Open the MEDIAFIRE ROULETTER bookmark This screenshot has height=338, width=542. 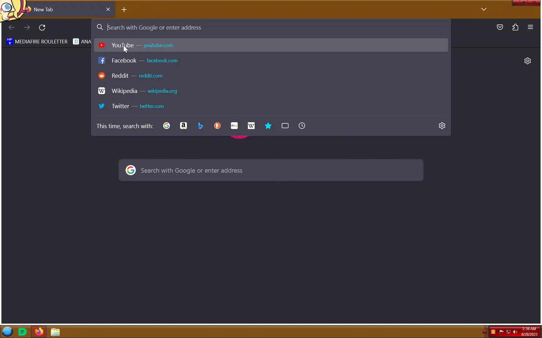point(37,42)
